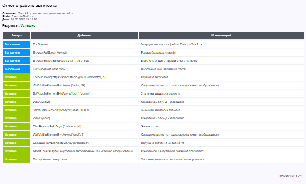Click the 'Страница загружена' comment
The image size is (306, 184).
point(155,77)
